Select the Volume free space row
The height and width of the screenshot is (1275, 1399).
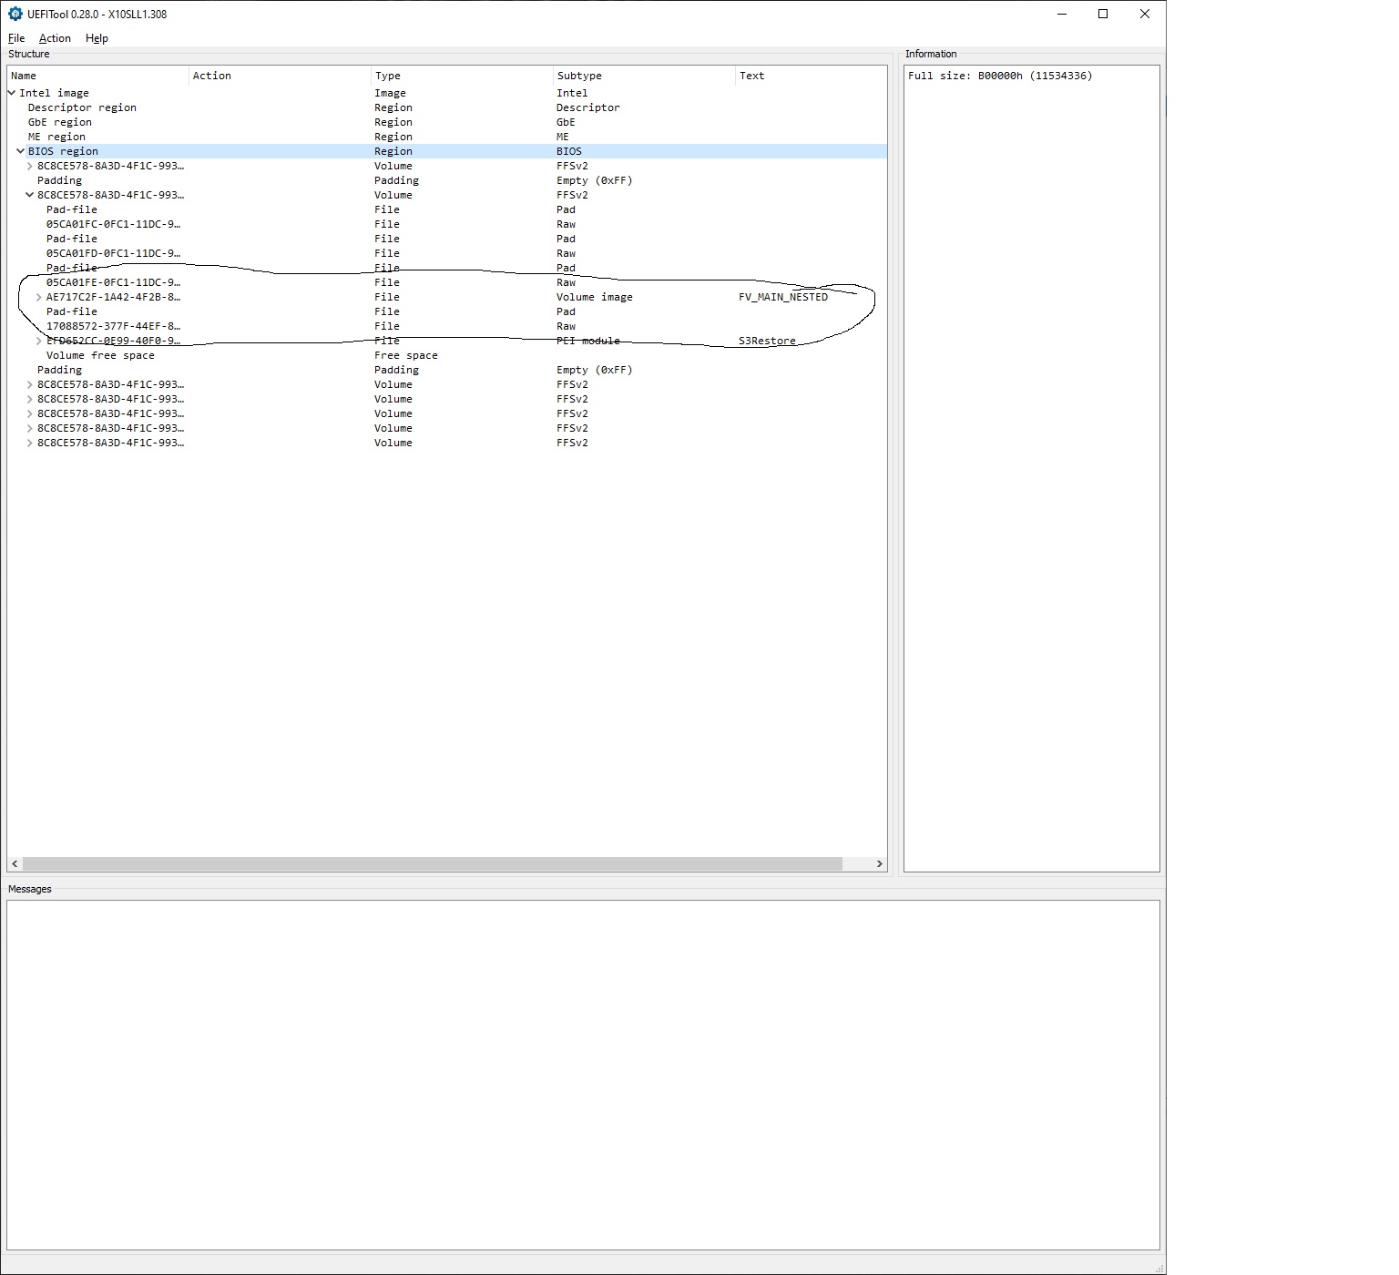click(x=447, y=355)
